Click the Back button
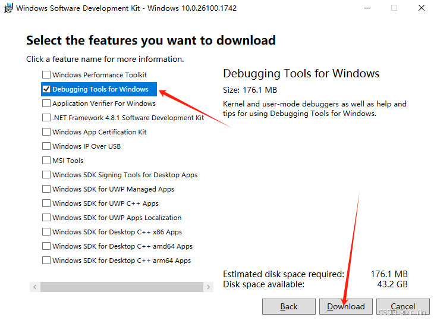Image resolution: width=434 pixels, height=320 pixels. (289, 306)
